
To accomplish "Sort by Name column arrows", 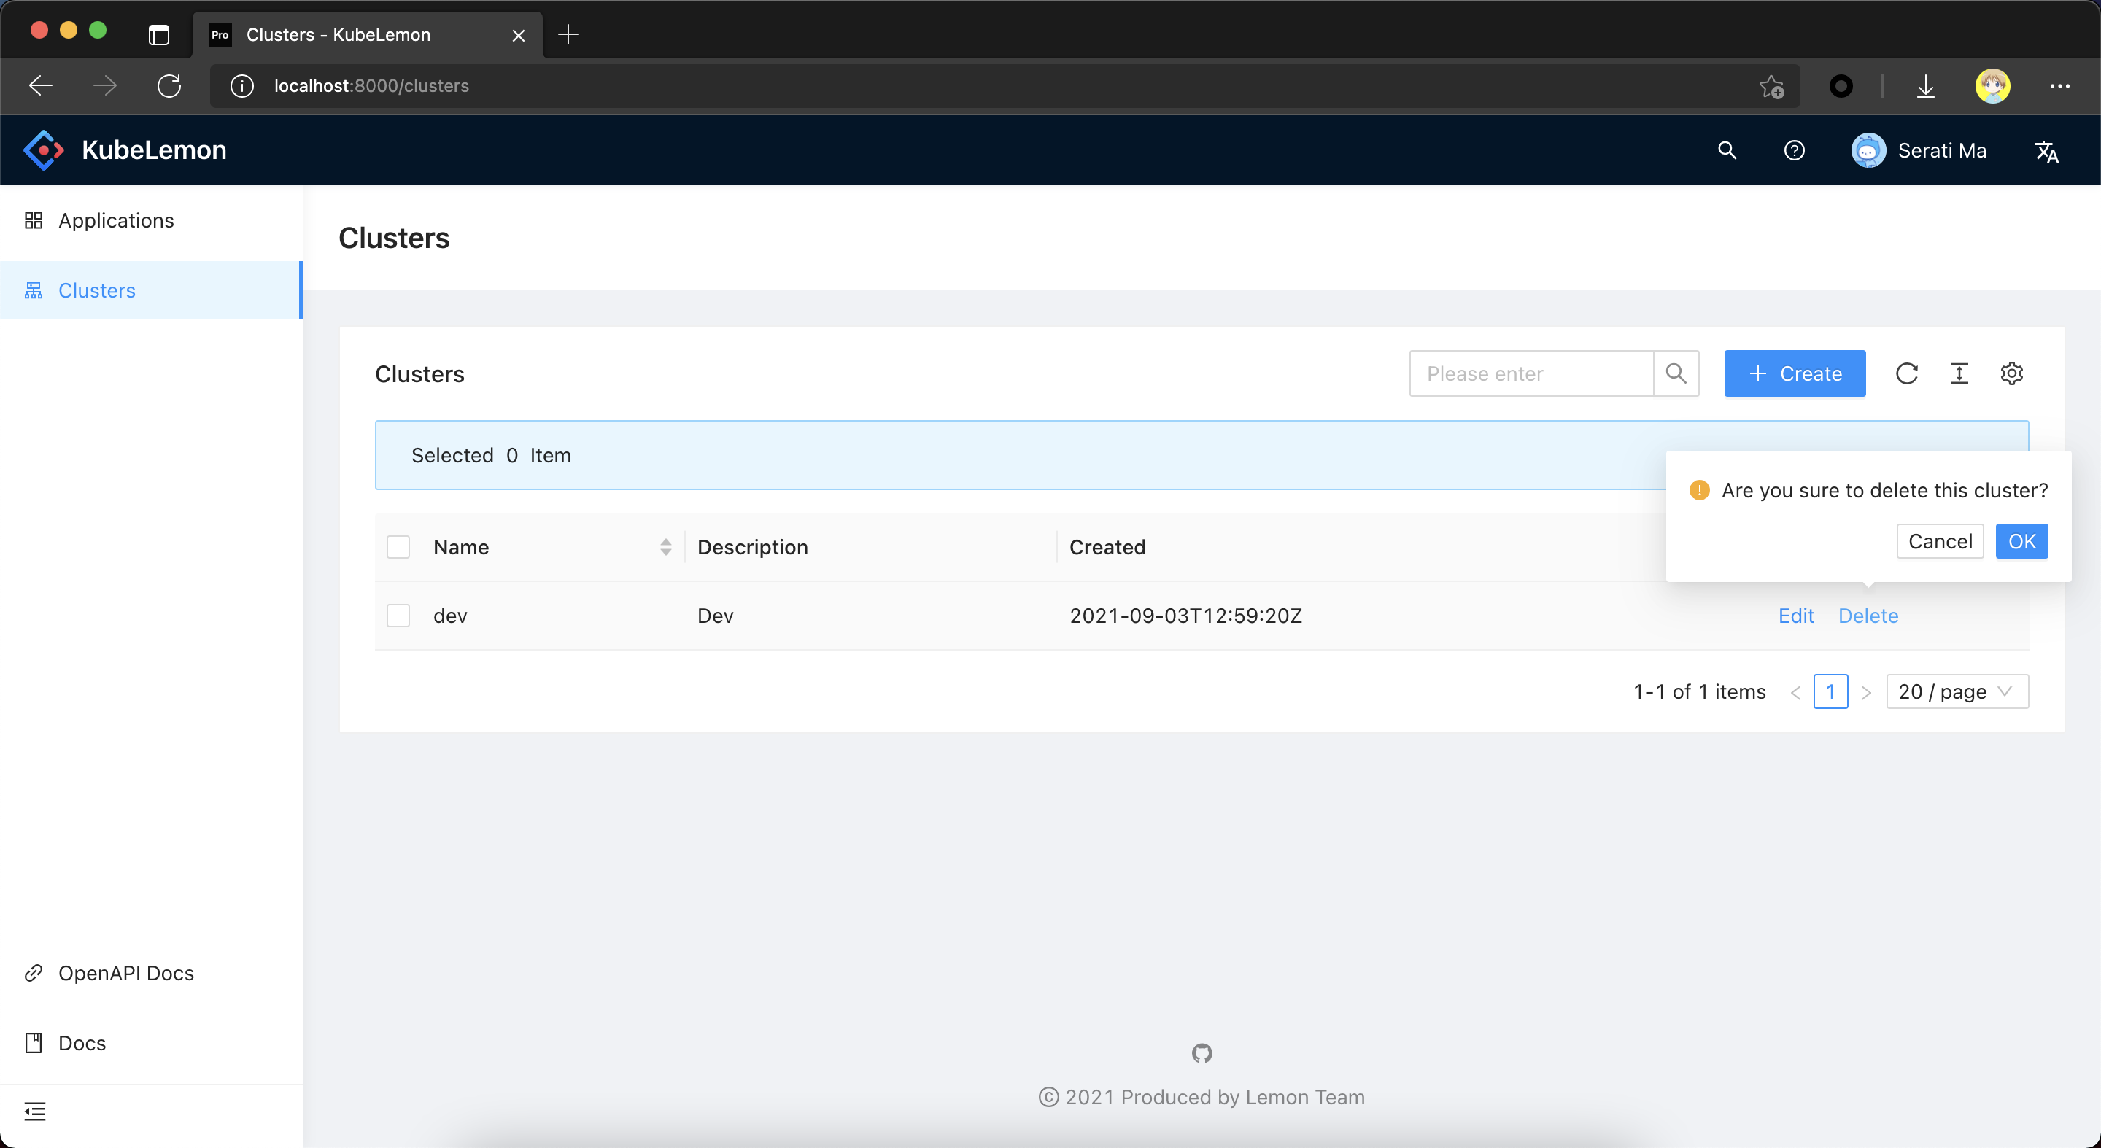I will (665, 547).
